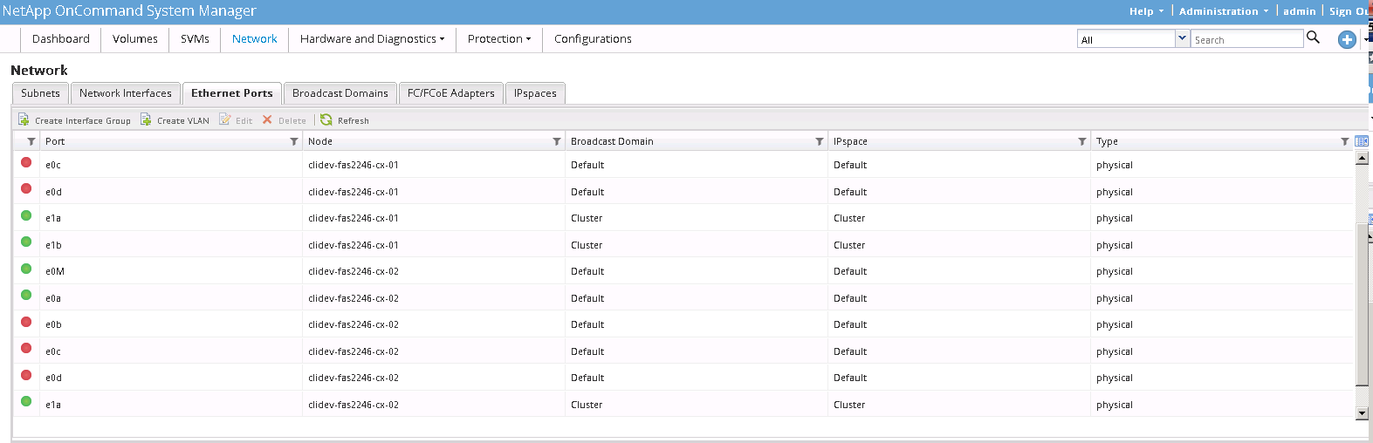Open the Administration dropdown menu
The height and width of the screenshot is (443, 1373).
pos(1223,11)
